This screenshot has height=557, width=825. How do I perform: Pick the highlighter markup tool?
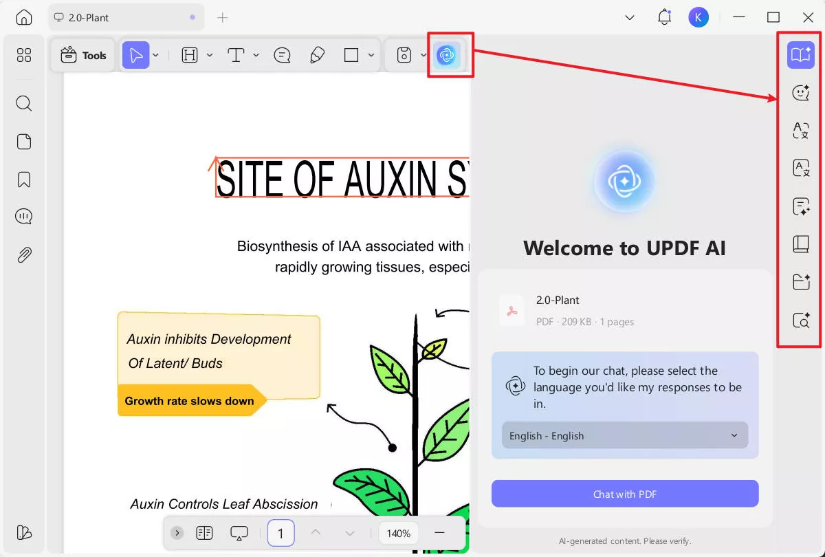317,55
